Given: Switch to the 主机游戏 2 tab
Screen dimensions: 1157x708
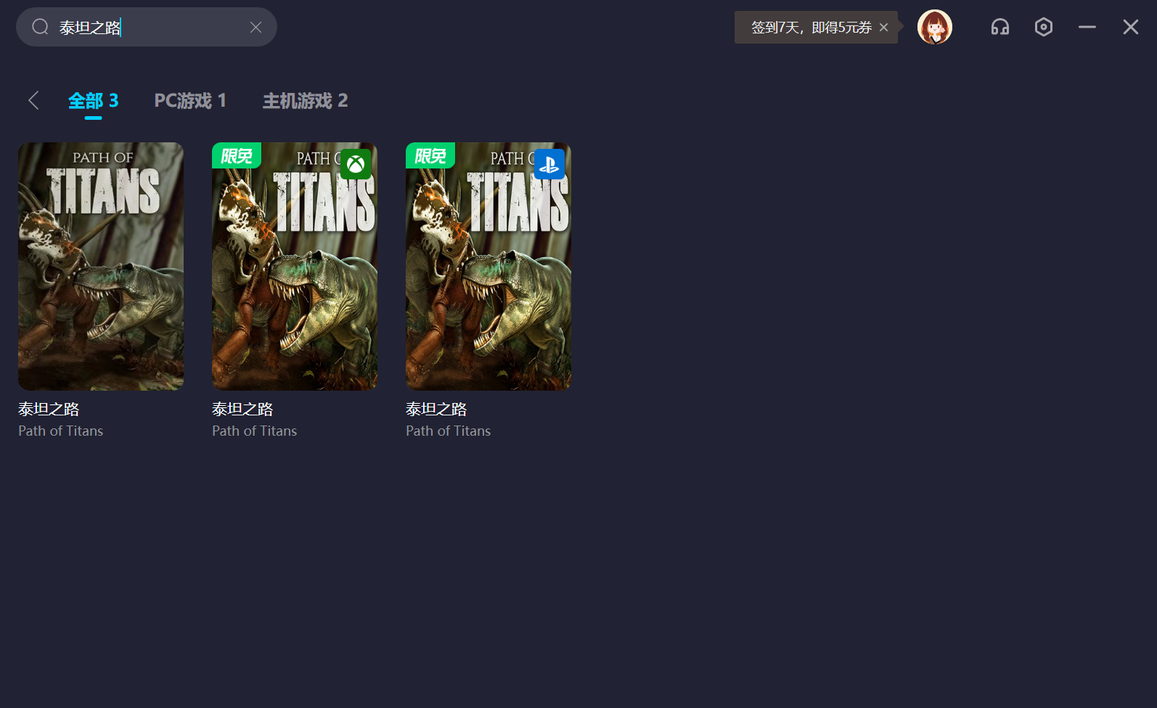Looking at the screenshot, I should coord(305,101).
